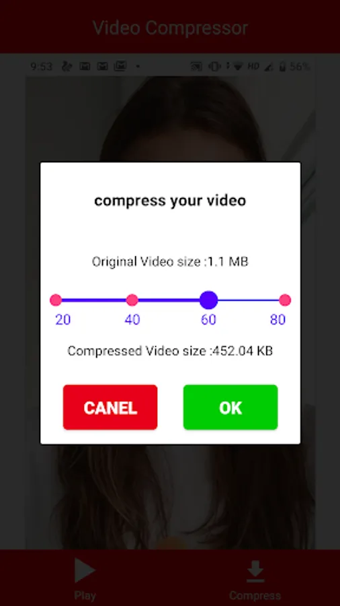Click the '60' label under the slider
Screen dimensions: 340x606
click(208, 320)
